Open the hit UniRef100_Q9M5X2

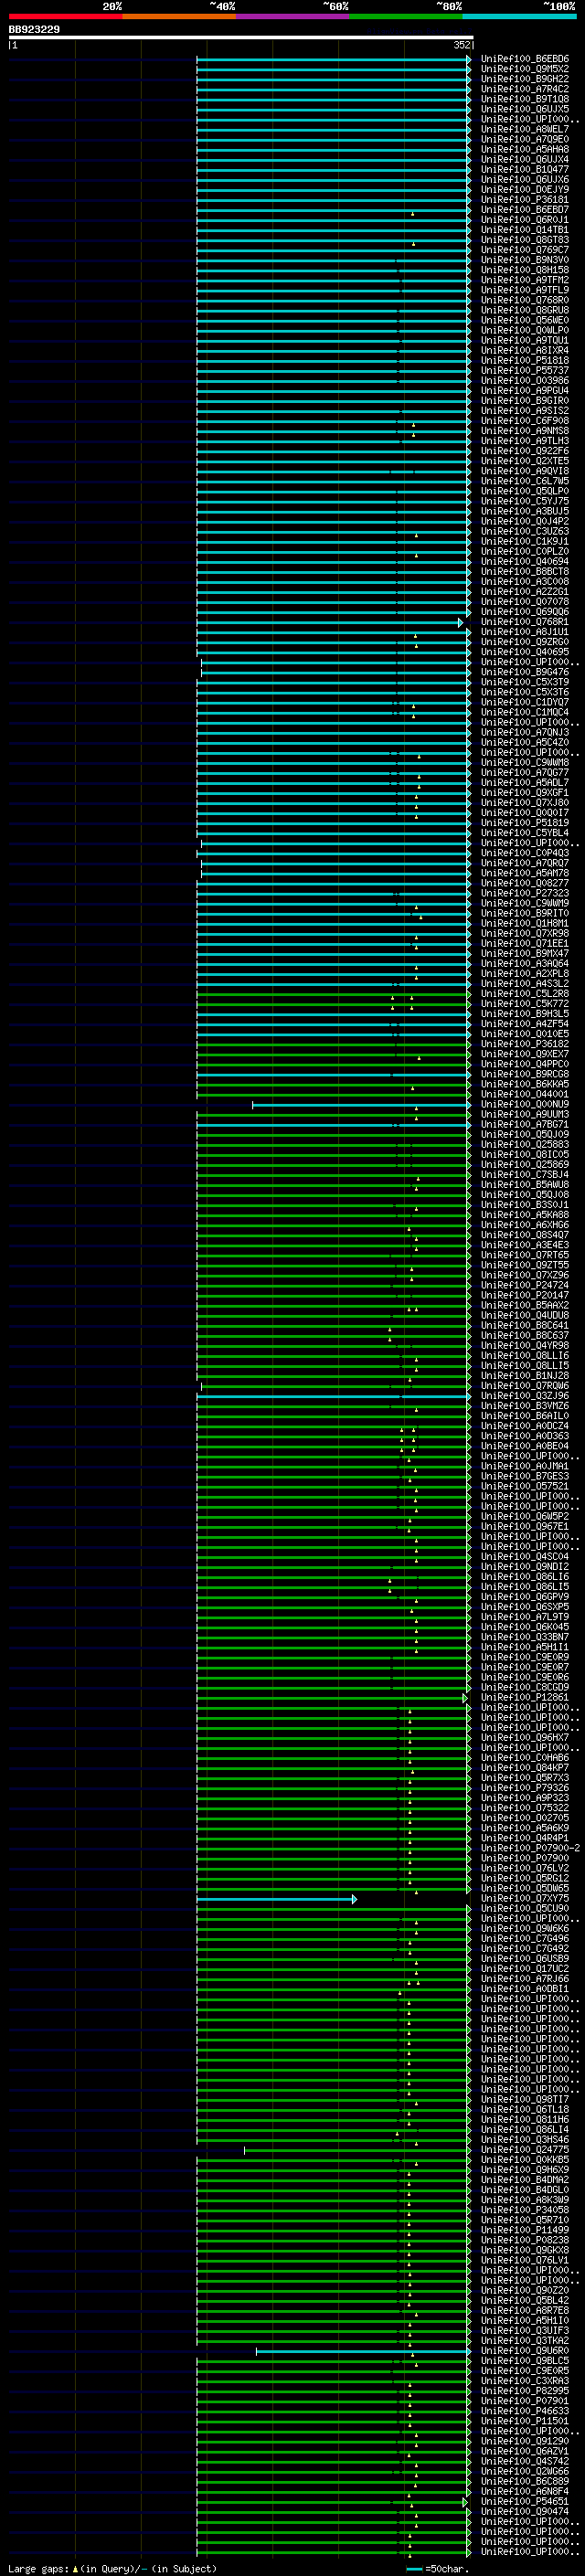tap(525, 69)
